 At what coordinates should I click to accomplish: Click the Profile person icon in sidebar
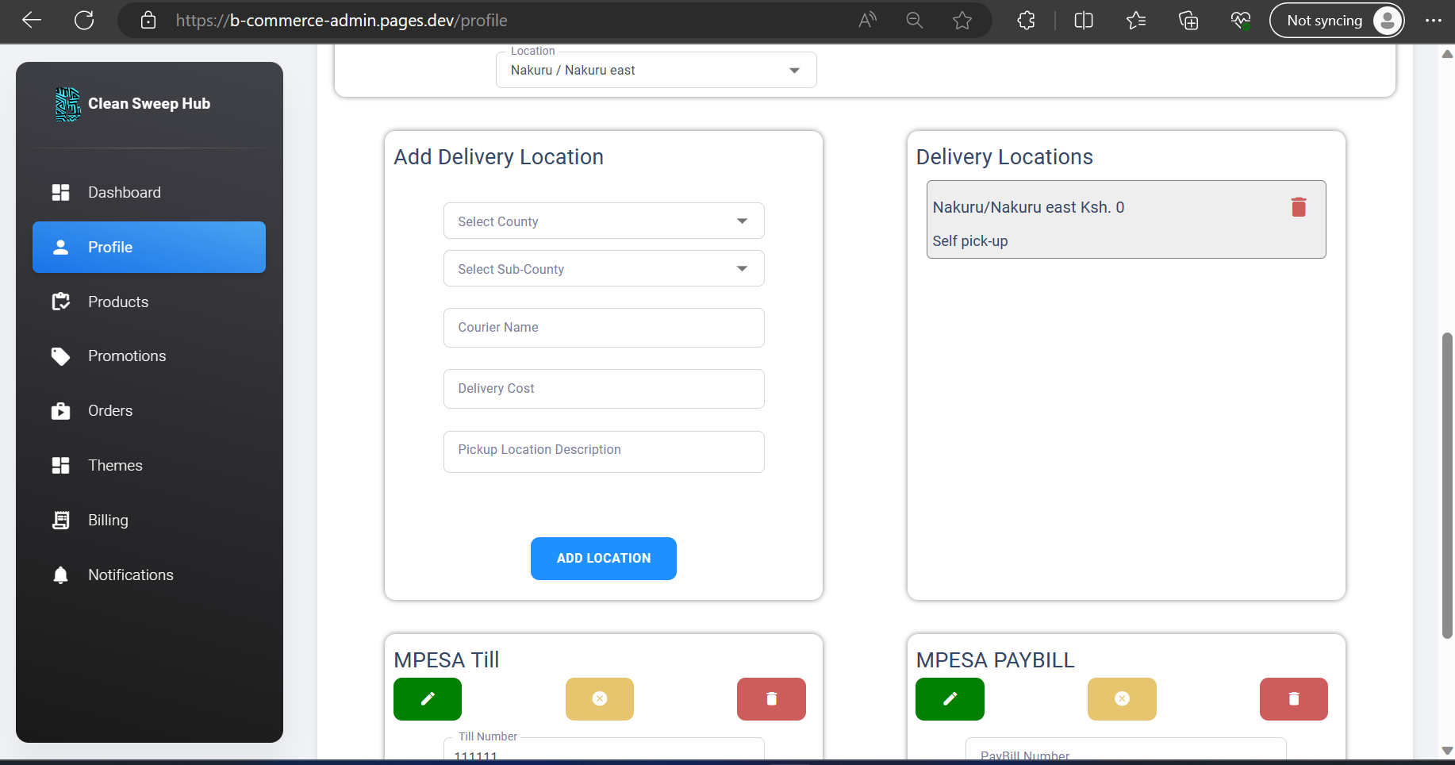tap(60, 247)
